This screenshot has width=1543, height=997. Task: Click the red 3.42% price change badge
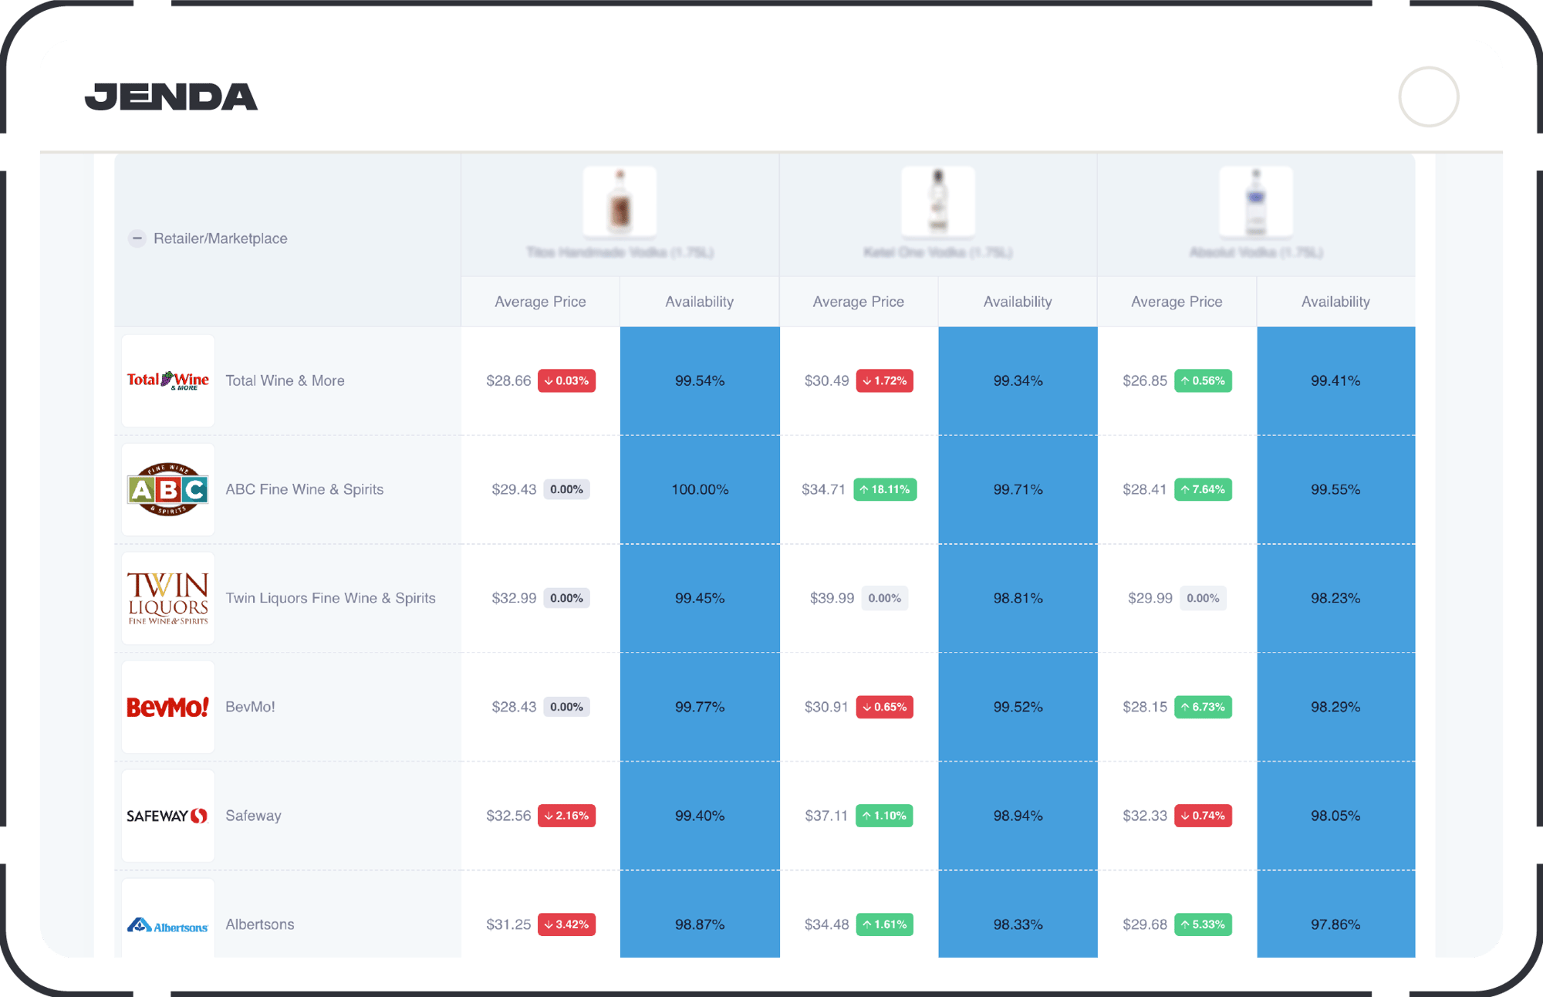click(566, 924)
